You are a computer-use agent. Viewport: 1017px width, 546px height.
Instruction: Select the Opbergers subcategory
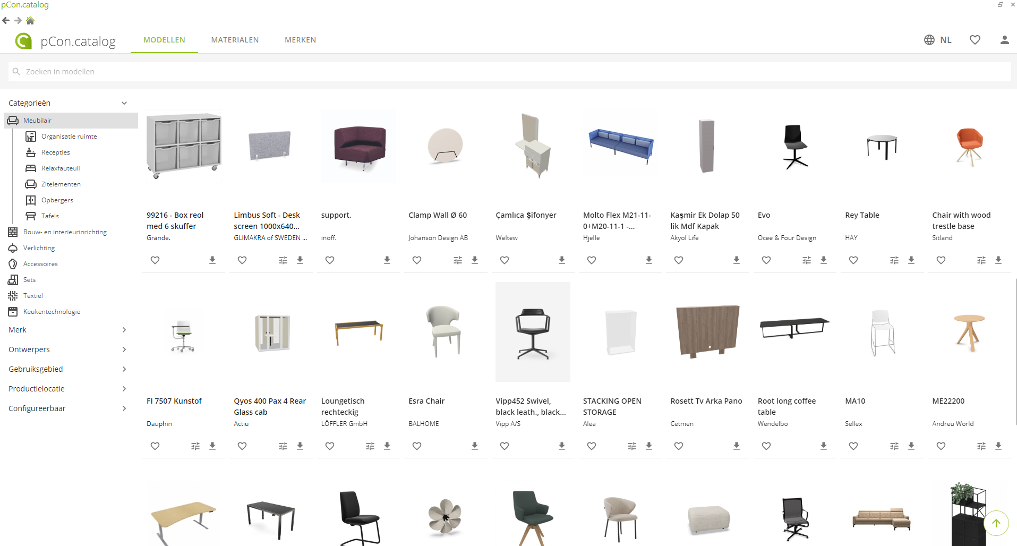tap(57, 200)
